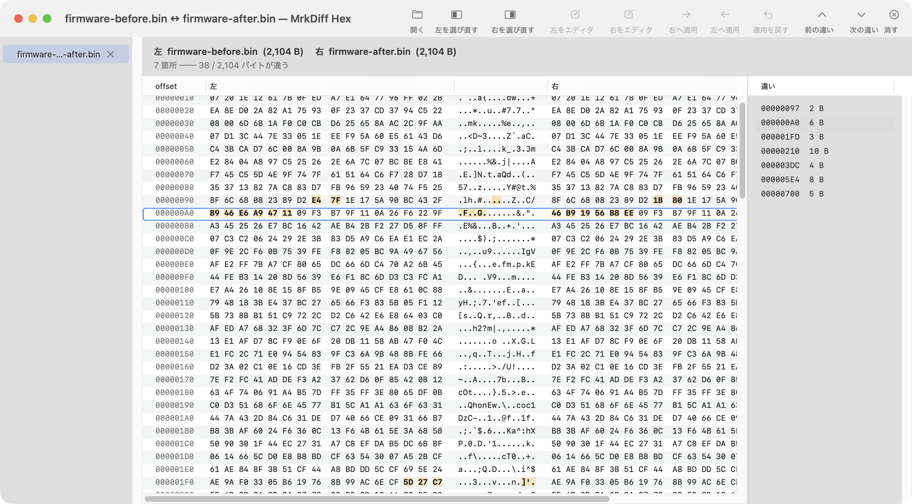The height and width of the screenshot is (504, 912).
Task: Apply difference to the right (右へ適用)
Action: [683, 21]
